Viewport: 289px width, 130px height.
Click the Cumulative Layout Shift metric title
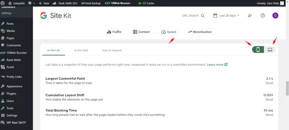[x=65, y=95]
